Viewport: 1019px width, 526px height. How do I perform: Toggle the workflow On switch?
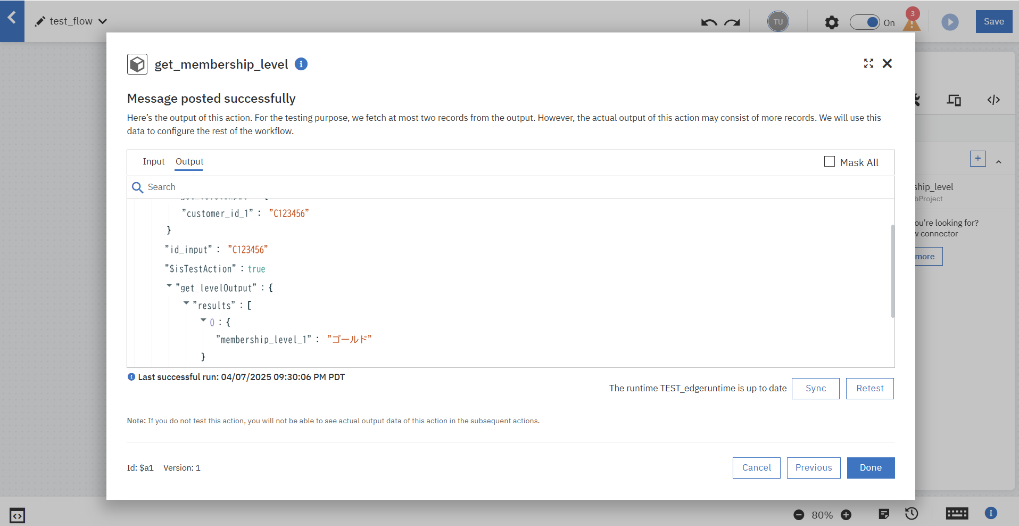(x=865, y=22)
